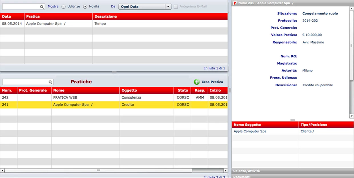
Task: Select Apple Computer Spa in the news list
Action: (x=46, y=24)
